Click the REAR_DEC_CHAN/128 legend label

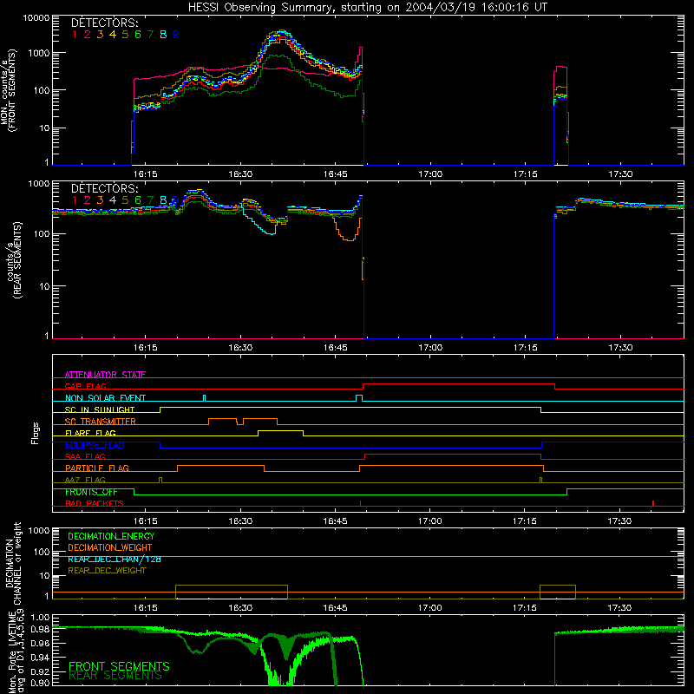click(x=115, y=559)
